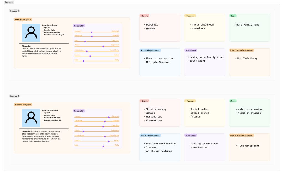The width and height of the screenshot is (284, 175).
Task: Select Persona 1 Introvert–Extrovert slider handle
Action: coord(92,32)
